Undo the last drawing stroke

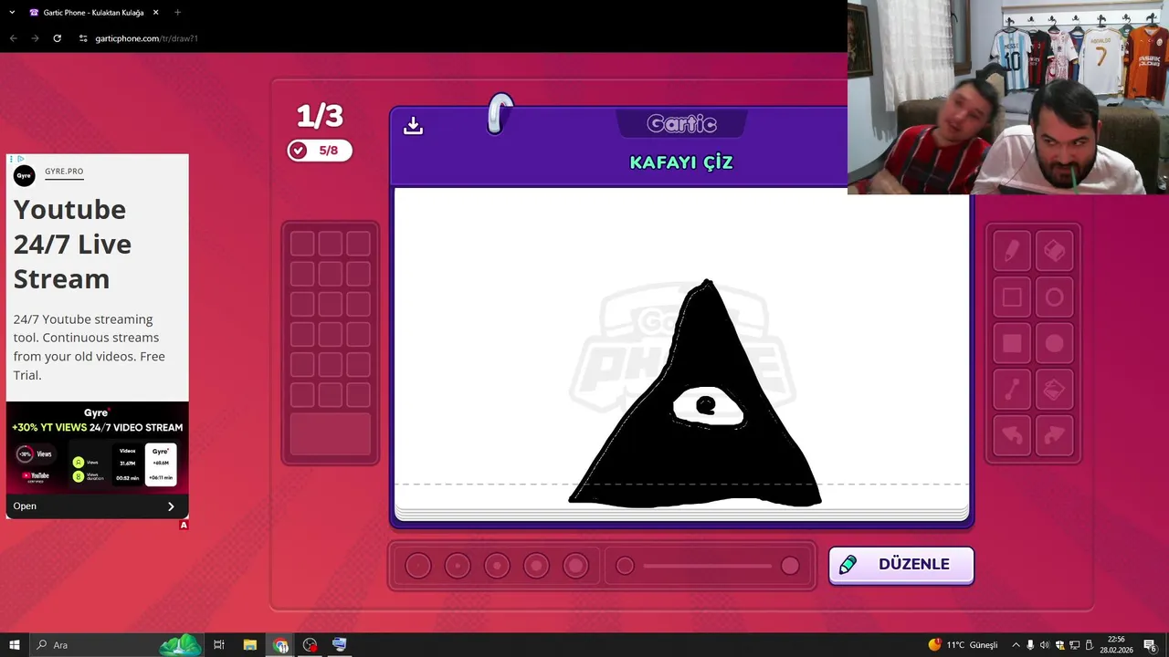(1012, 436)
